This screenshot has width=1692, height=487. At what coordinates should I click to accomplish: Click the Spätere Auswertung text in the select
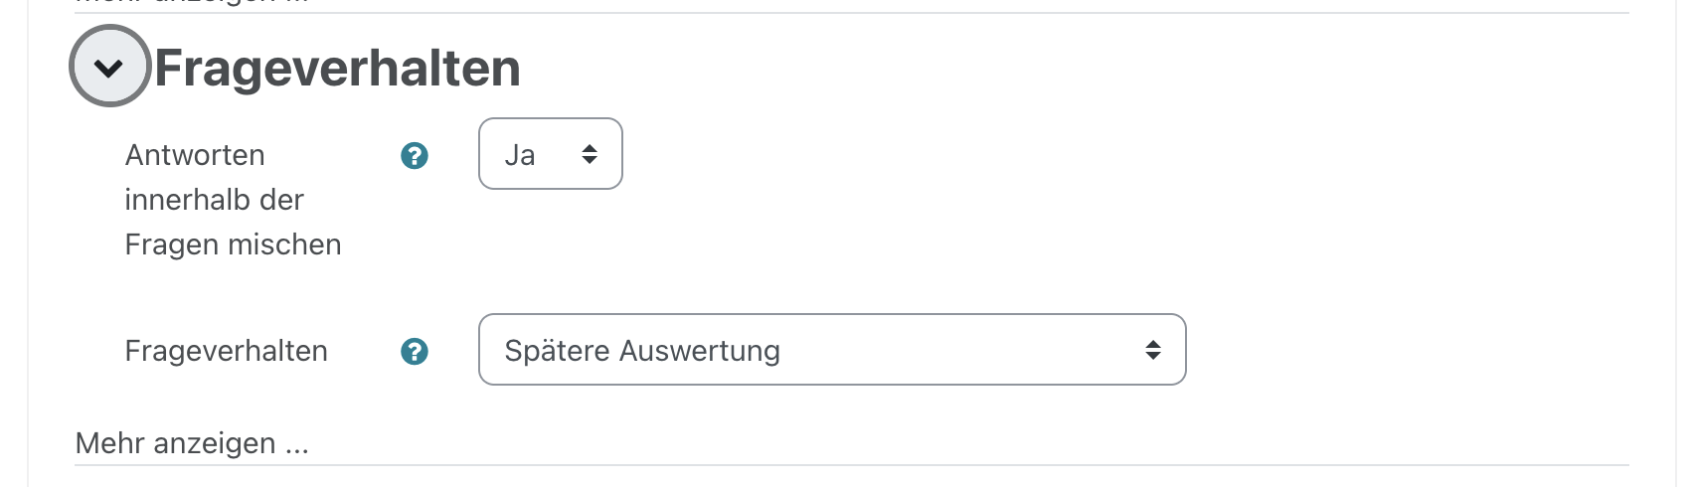point(642,351)
